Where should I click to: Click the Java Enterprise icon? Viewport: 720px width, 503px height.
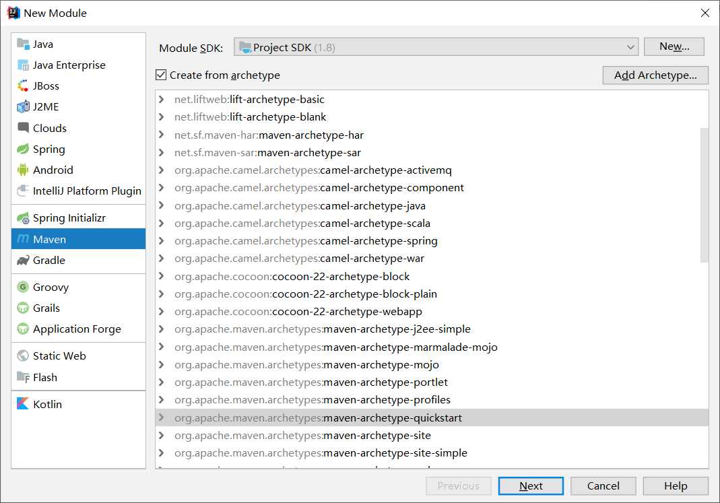tap(22, 65)
